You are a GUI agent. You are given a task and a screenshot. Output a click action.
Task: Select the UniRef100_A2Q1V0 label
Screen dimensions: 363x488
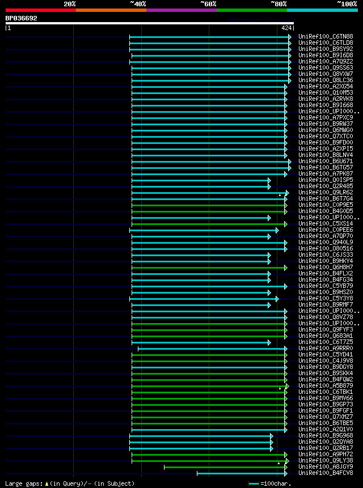326,429
